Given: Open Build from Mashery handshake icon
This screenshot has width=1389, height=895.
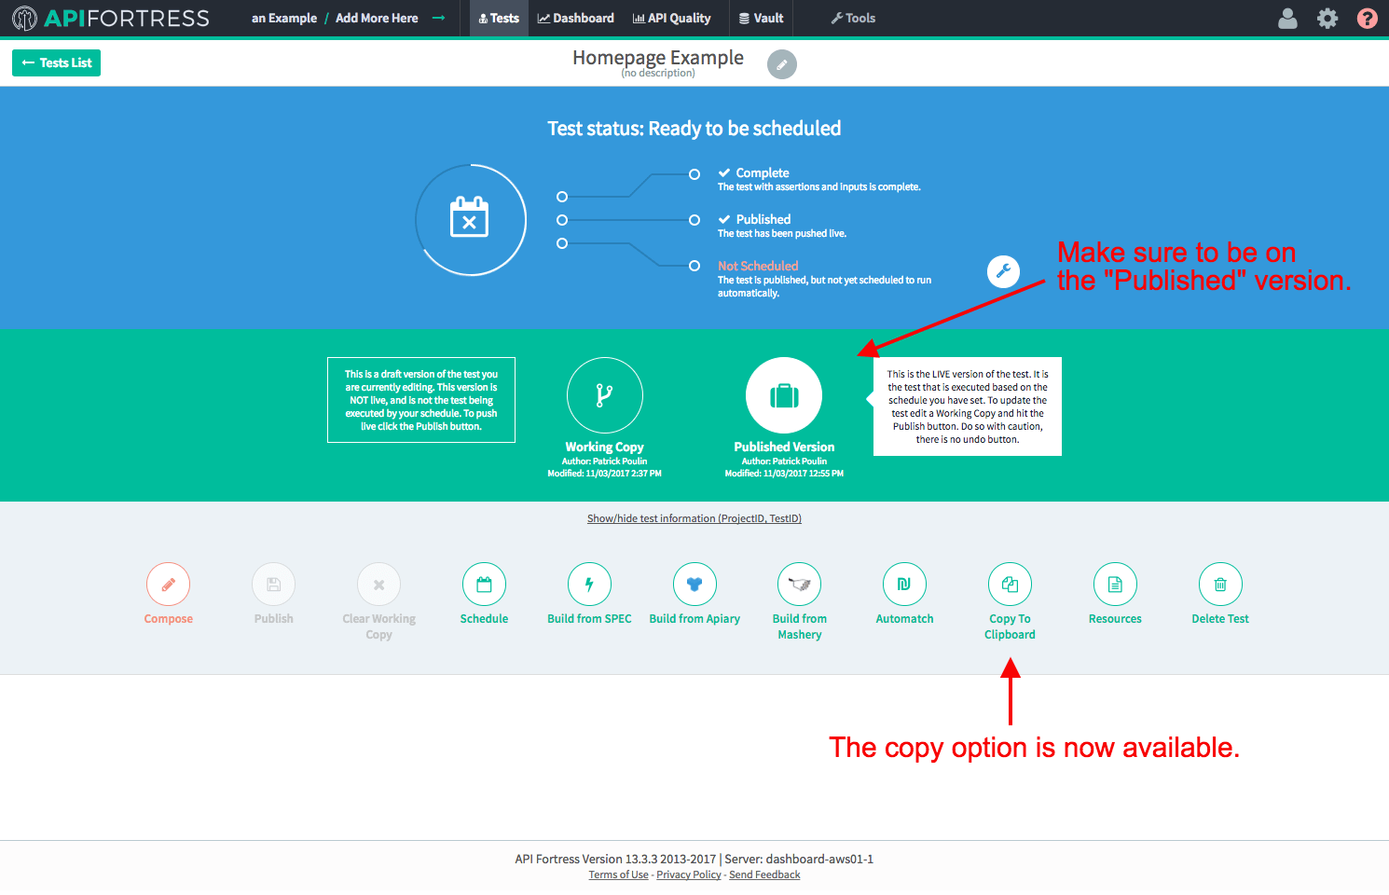Looking at the screenshot, I should pos(799,585).
